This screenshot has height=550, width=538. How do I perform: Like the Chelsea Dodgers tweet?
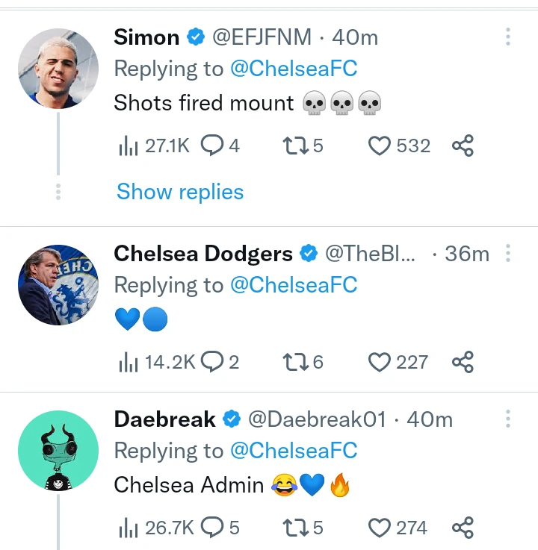click(x=380, y=363)
